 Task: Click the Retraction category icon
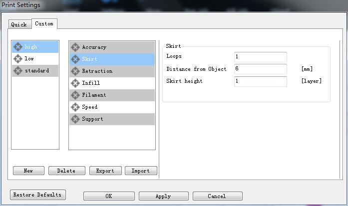pyautogui.click(x=75, y=71)
